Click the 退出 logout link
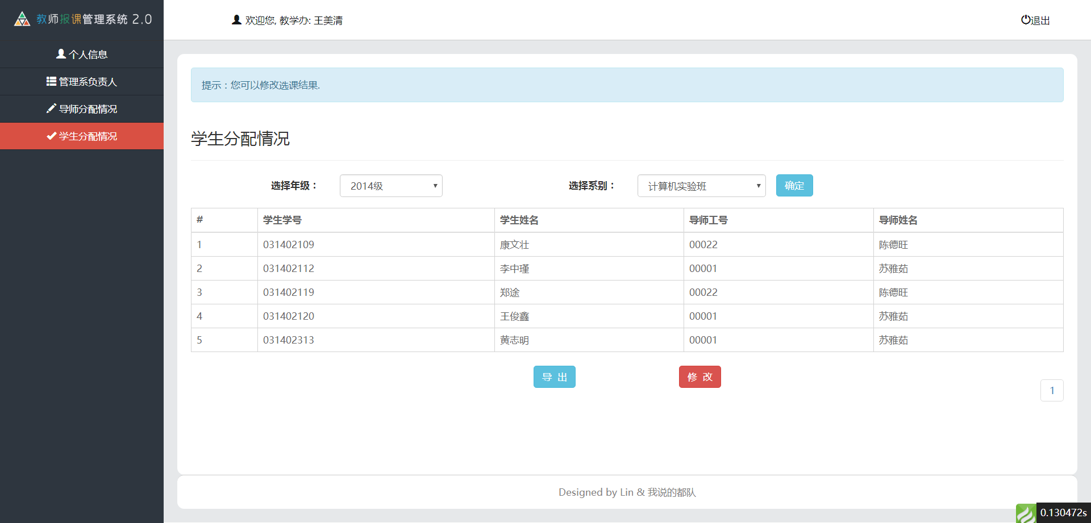This screenshot has height=523, width=1091. point(1035,20)
